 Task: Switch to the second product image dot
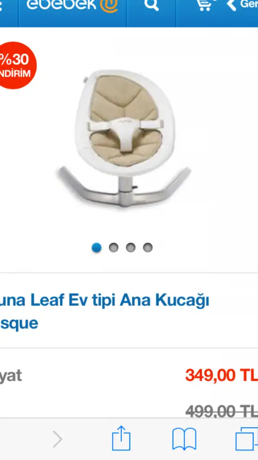coord(113,248)
